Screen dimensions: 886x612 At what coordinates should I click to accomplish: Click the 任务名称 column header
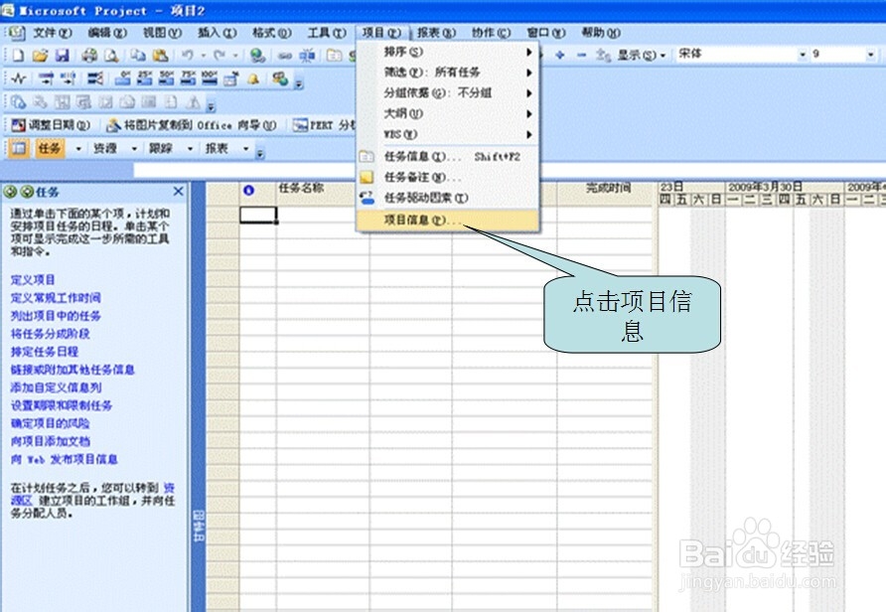pos(323,188)
